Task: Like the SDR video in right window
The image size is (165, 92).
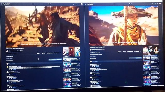Action: click(118, 52)
